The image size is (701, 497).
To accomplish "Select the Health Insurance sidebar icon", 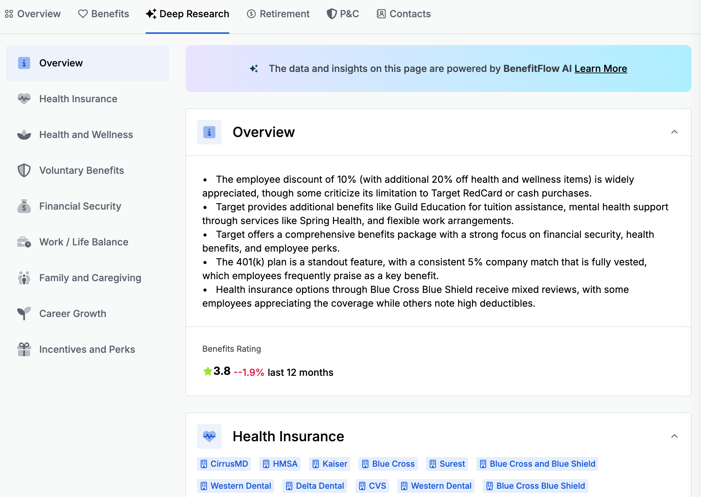I will 23,99.
